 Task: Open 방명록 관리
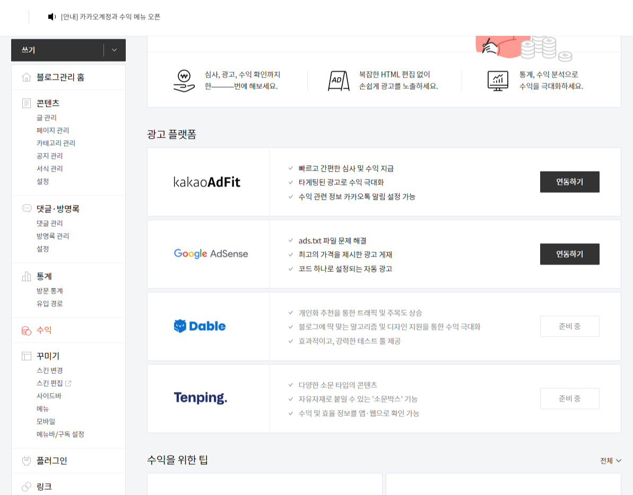[x=53, y=236]
